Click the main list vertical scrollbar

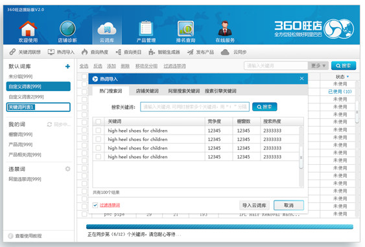click(x=357, y=112)
